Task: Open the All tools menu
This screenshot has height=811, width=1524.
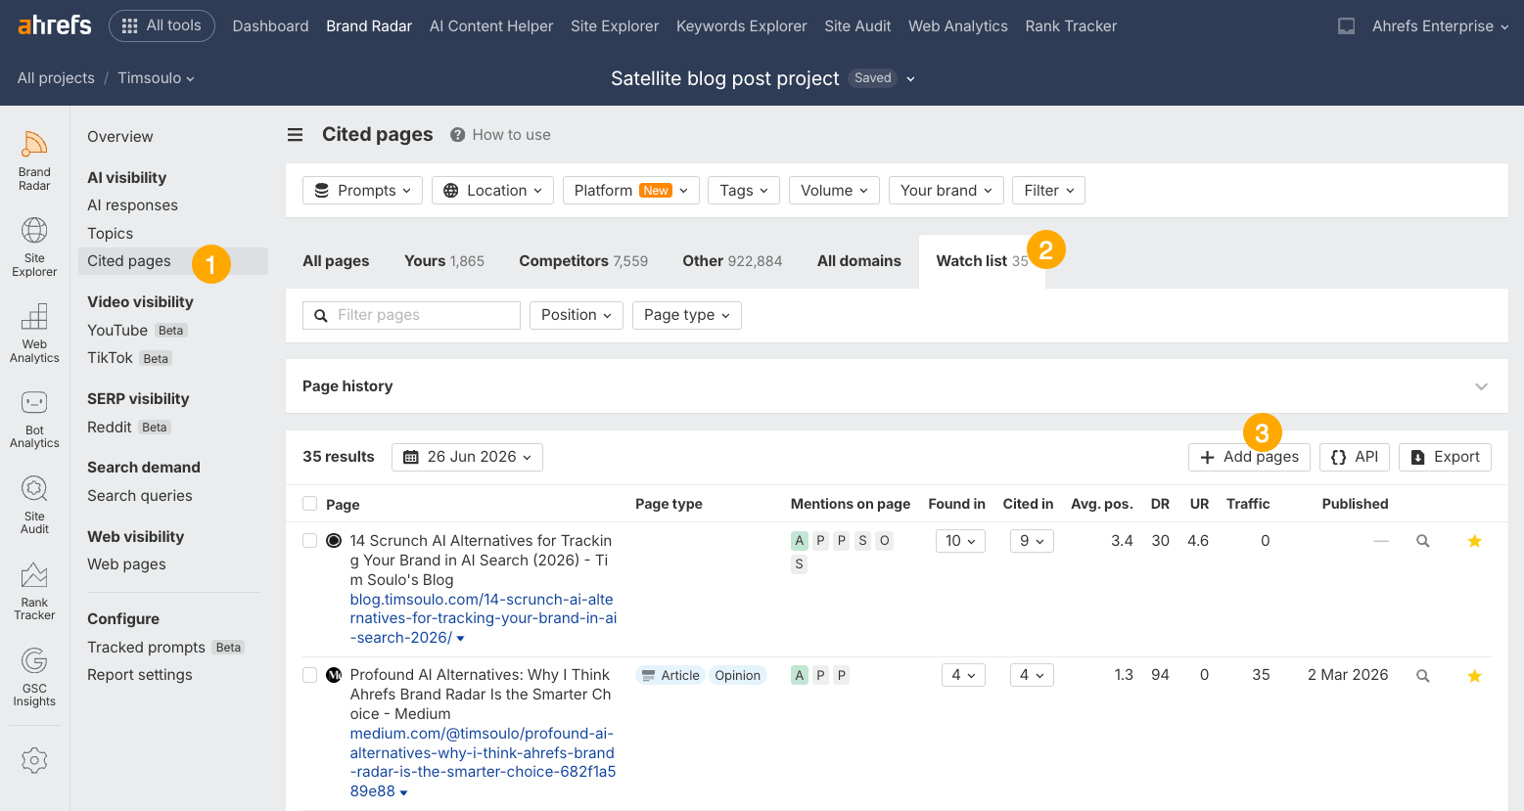Action: [162, 25]
